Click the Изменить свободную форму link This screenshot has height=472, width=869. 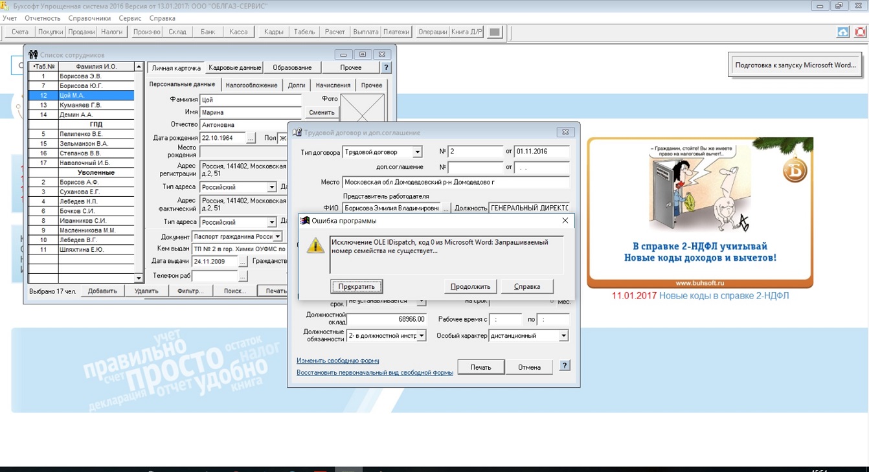click(x=337, y=361)
